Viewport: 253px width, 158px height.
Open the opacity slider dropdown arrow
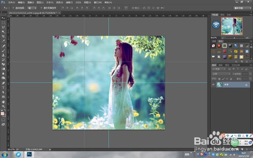250,74
